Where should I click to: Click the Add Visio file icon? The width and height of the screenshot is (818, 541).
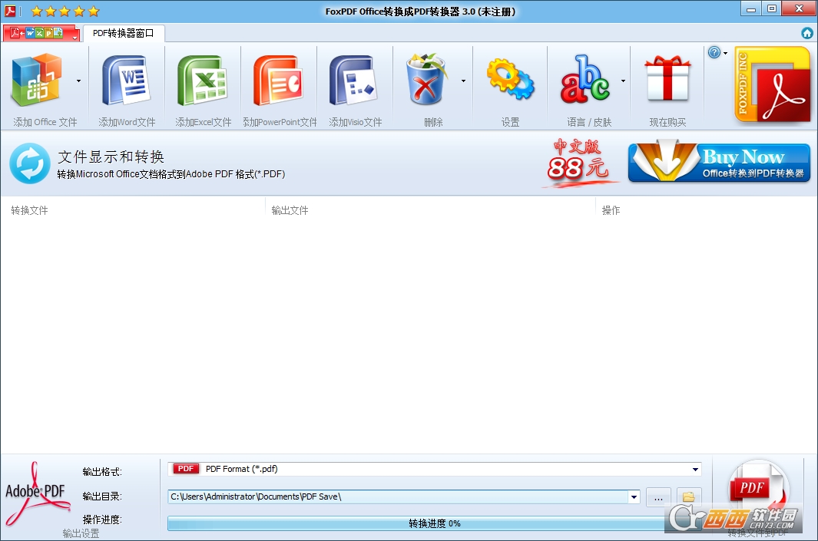click(354, 81)
